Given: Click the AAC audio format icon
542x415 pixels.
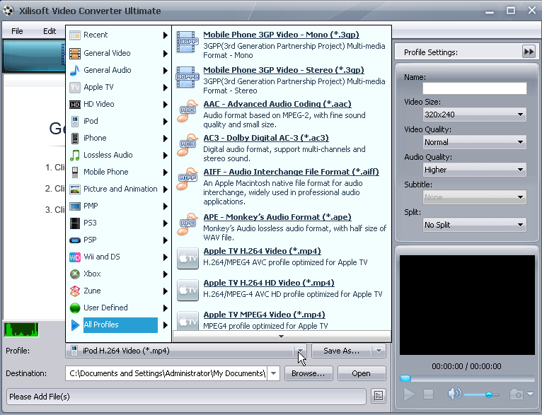Looking at the screenshot, I should (187, 110).
